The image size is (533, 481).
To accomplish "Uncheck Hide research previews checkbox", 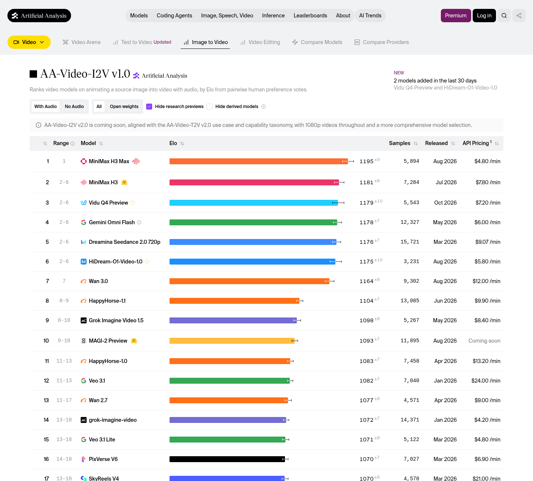I will tap(149, 107).
